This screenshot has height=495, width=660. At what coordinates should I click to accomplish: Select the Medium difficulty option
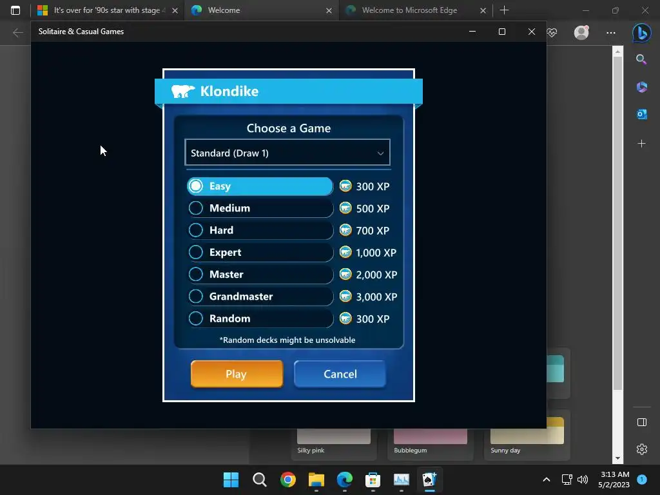coord(260,208)
